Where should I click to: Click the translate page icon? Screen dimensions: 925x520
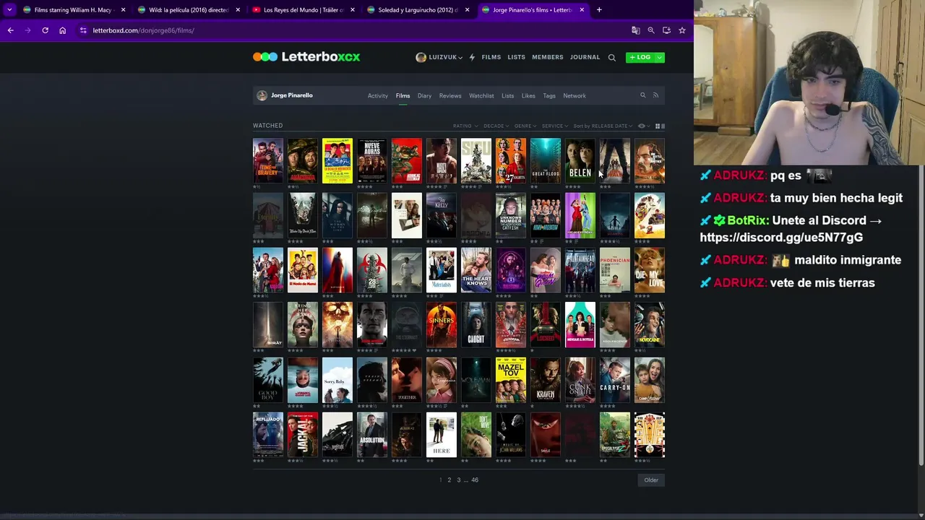pyautogui.click(x=635, y=30)
